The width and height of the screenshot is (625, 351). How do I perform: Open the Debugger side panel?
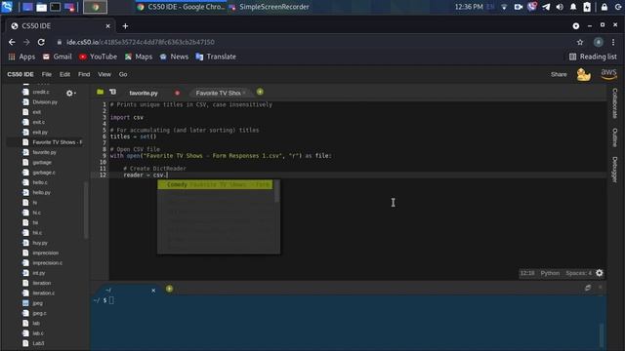tap(615, 170)
